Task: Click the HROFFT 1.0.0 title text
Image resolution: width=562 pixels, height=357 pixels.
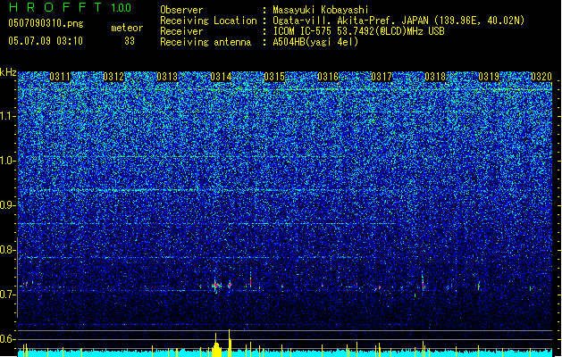Action: (x=70, y=7)
